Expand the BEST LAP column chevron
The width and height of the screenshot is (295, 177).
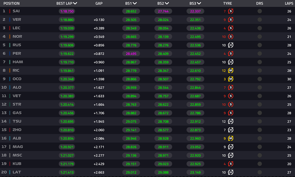(x=75, y=3)
